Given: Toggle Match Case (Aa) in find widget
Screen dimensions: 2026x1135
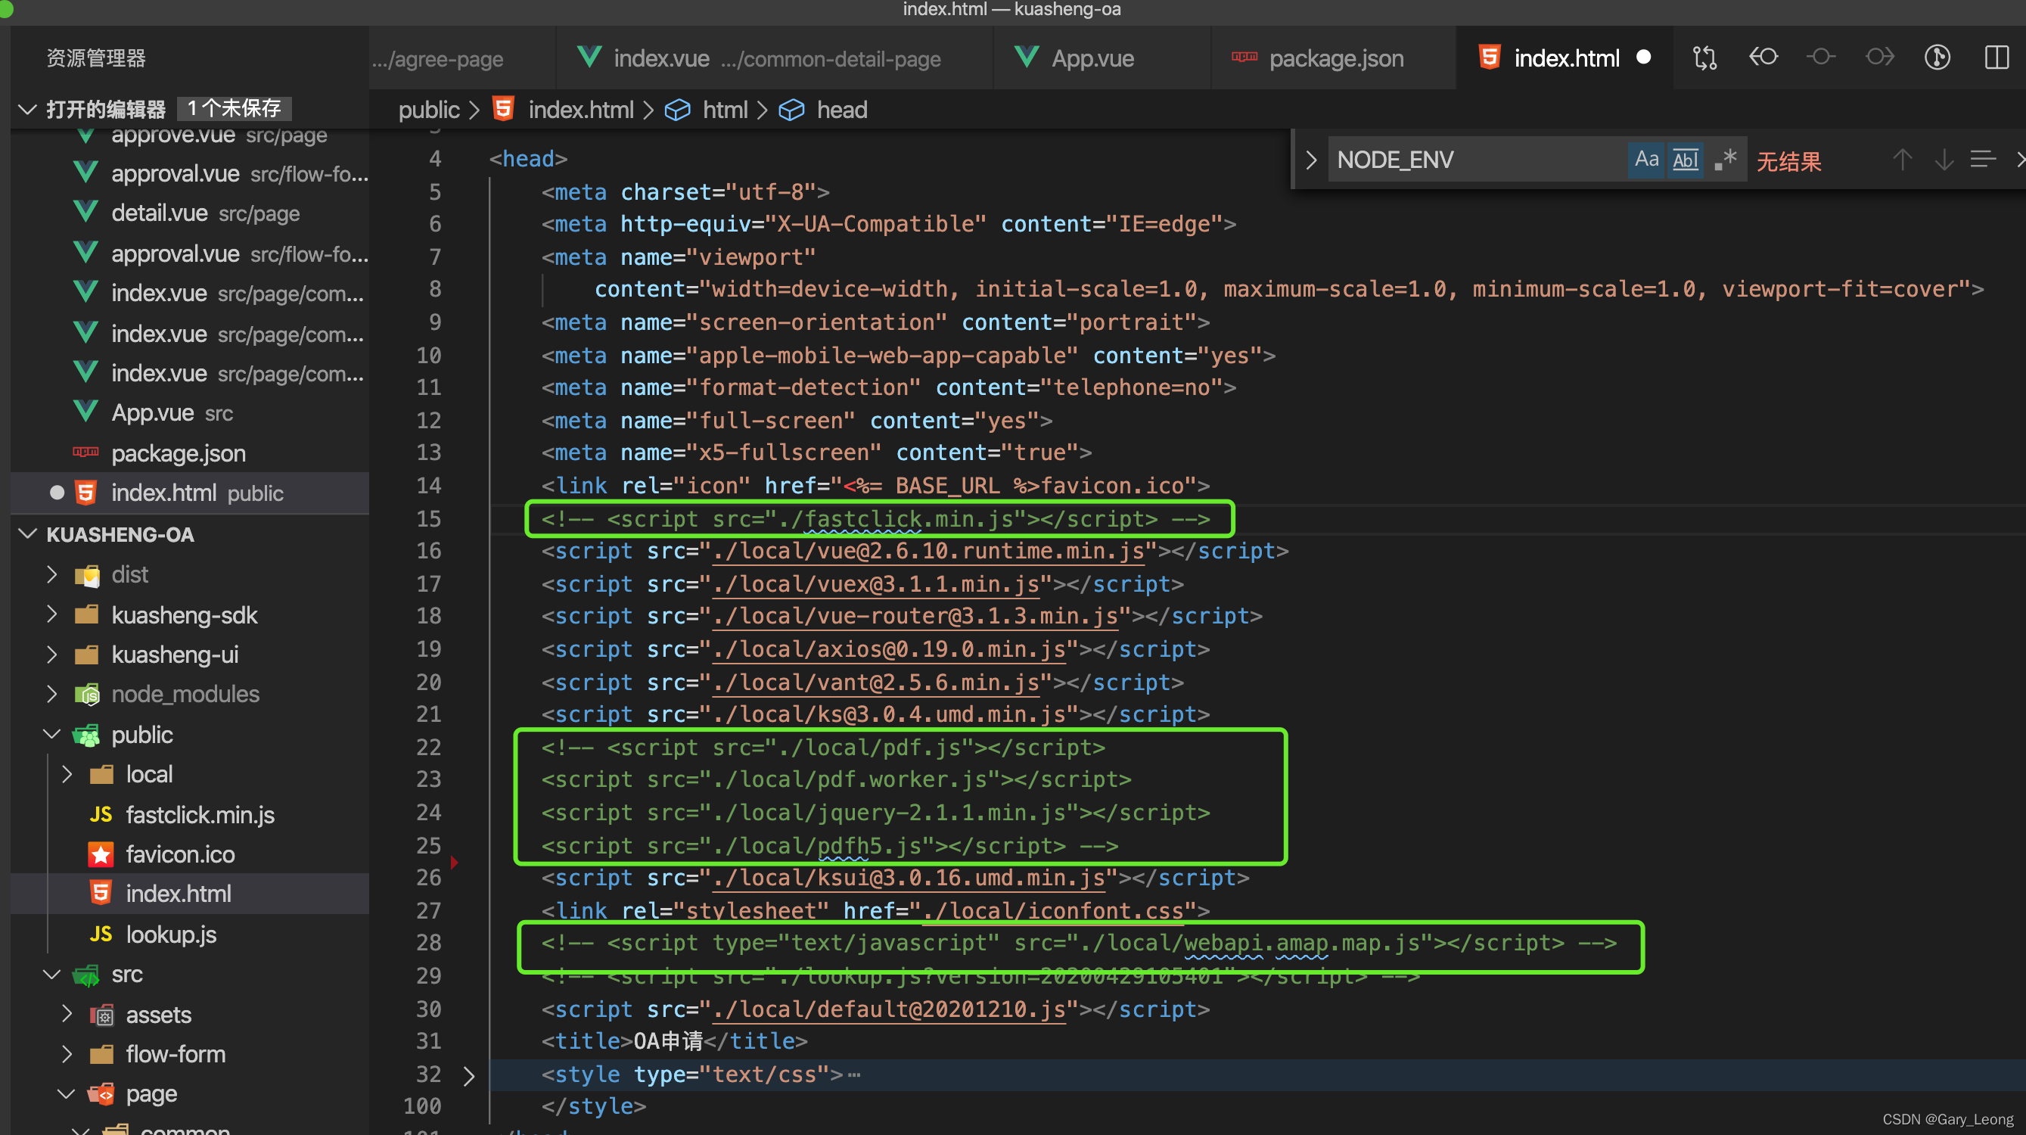Looking at the screenshot, I should coord(1646,160).
